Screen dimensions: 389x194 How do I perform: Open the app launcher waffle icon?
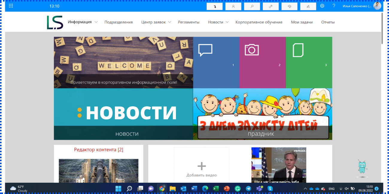pos(11,6)
